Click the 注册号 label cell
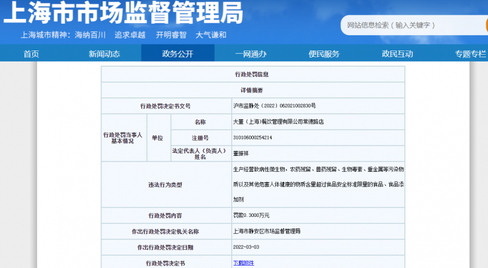The height and width of the screenshot is (268, 488). [201, 138]
